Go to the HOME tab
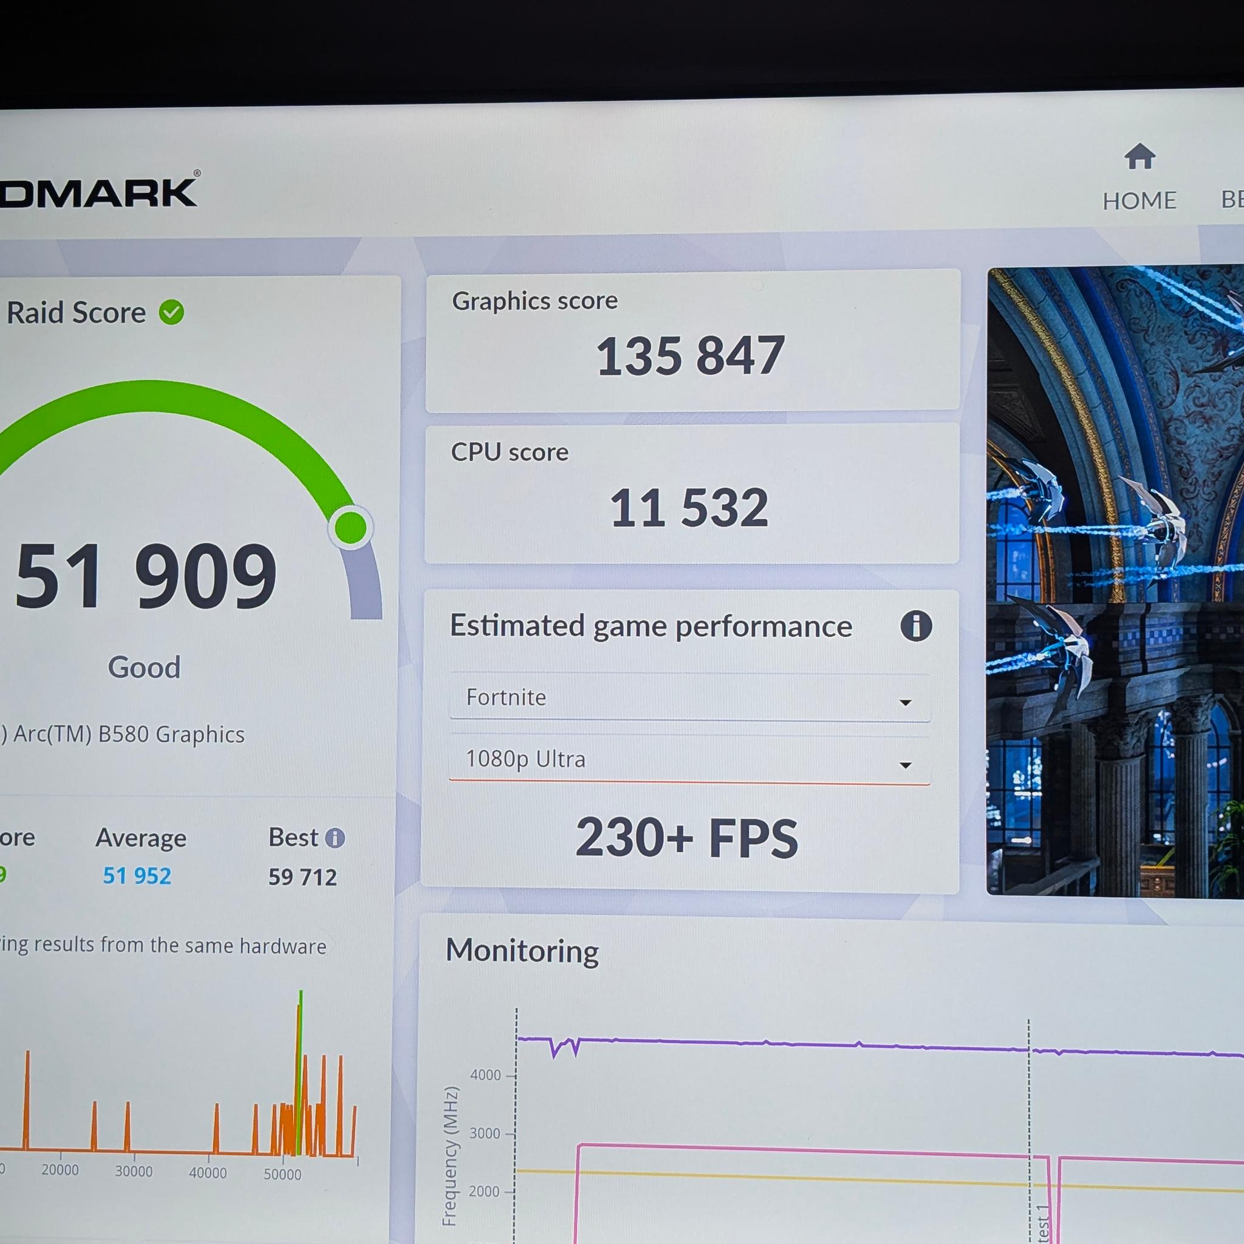Image resolution: width=1244 pixels, height=1244 pixels. (x=1139, y=200)
